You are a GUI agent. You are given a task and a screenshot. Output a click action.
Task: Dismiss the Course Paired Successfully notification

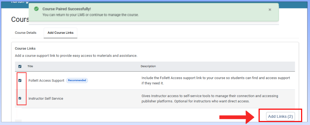coord(270,10)
